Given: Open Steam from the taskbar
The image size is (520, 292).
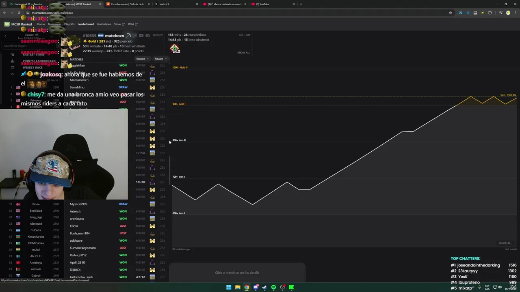Looking at the screenshot, I should (264, 287).
